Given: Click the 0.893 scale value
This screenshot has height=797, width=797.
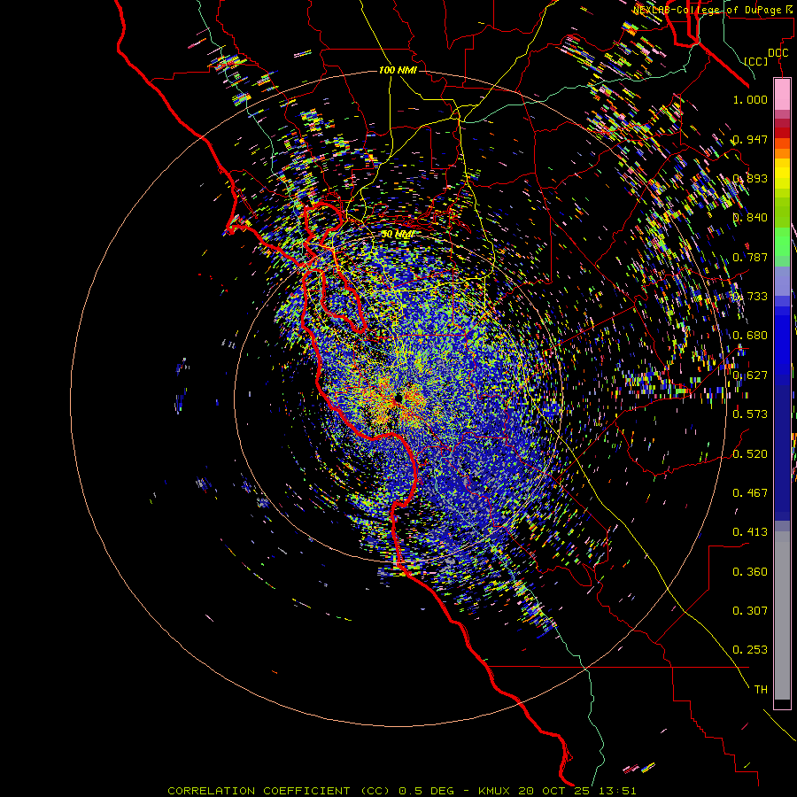Looking at the screenshot, I should [x=750, y=178].
